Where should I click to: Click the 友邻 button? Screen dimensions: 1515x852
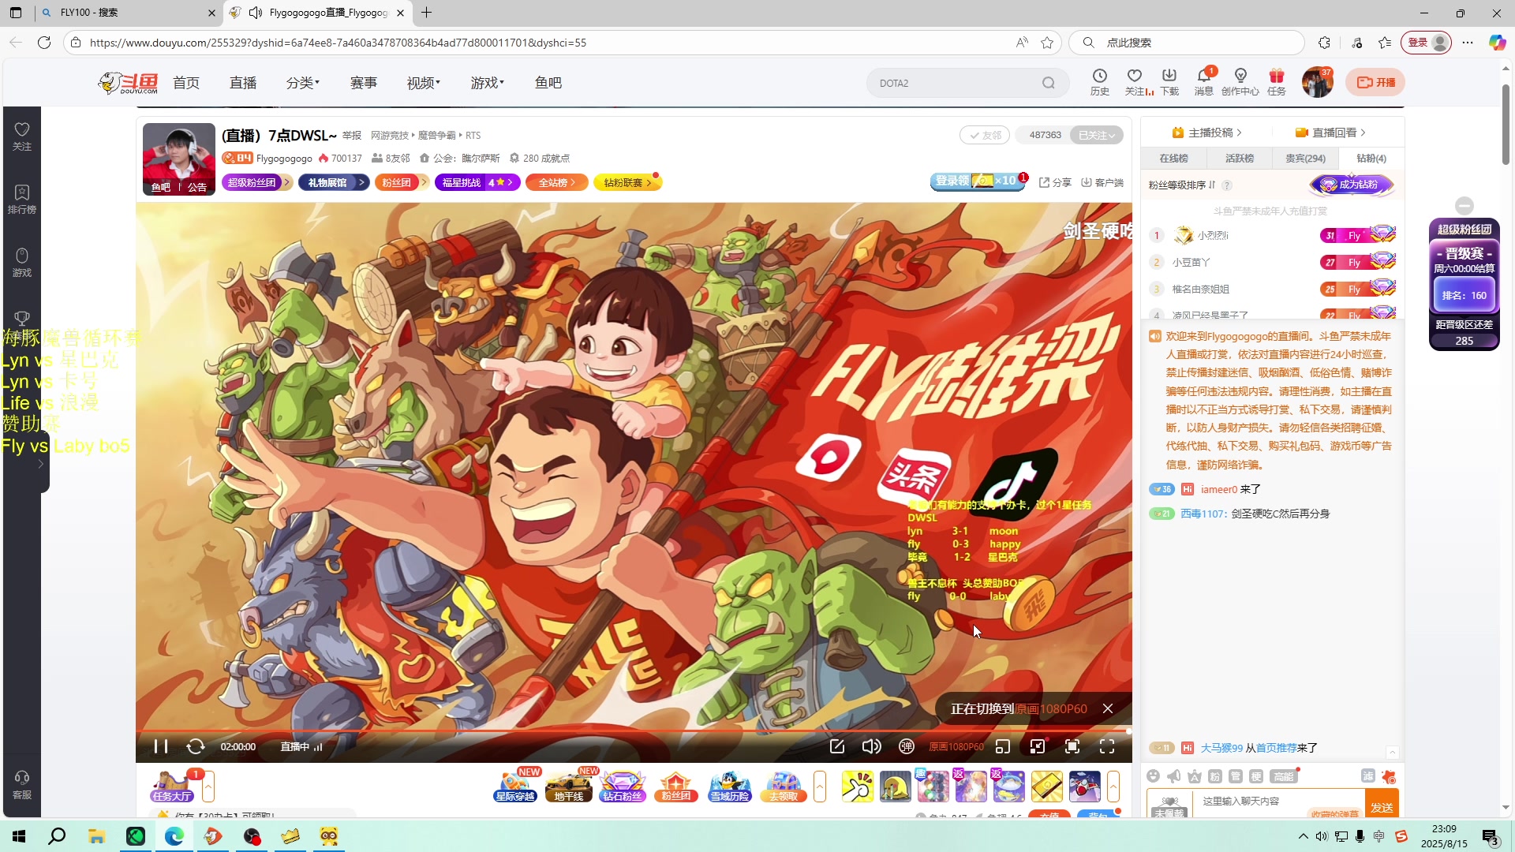tap(985, 135)
